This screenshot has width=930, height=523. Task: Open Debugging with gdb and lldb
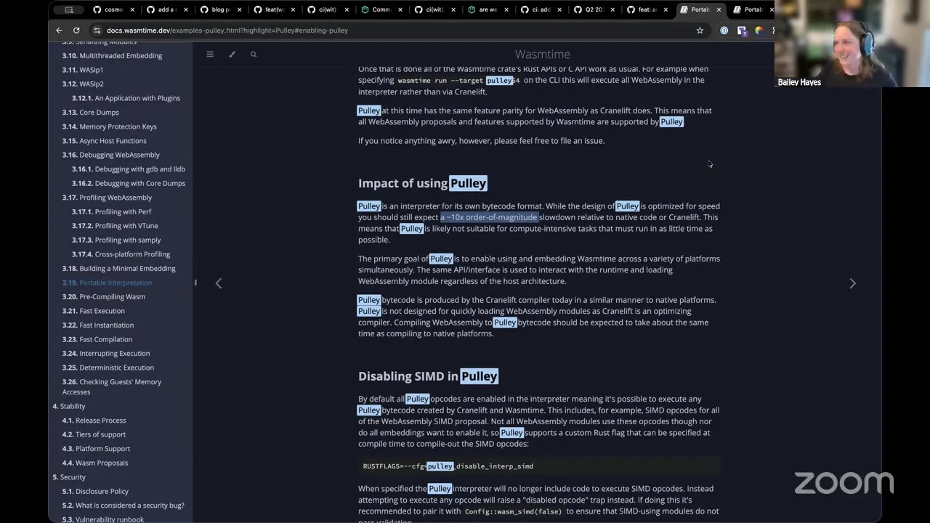tap(128, 169)
